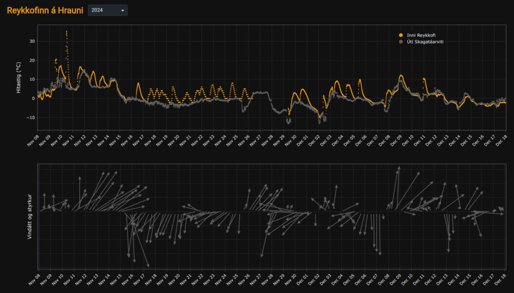Click the Reykkofinn á Hrauni title
Image resolution: width=514 pixels, height=293 pixels.
click(x=45, y=10)
